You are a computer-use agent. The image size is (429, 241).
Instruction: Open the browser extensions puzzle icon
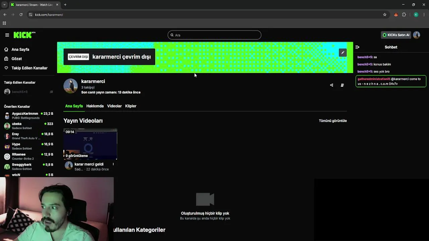point(404,15)
